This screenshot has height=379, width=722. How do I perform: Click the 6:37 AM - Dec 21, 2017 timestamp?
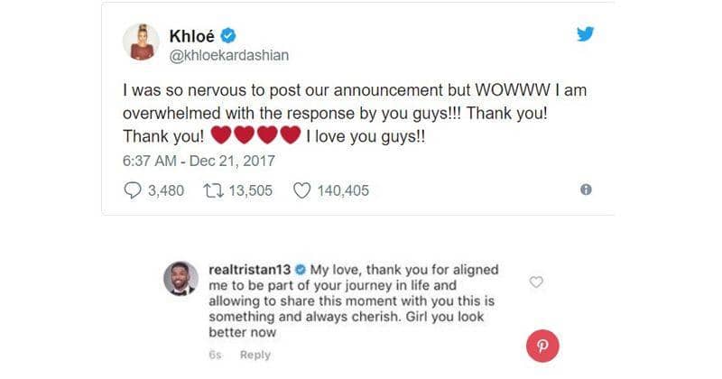[197, 162]
